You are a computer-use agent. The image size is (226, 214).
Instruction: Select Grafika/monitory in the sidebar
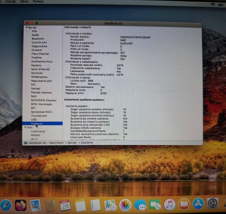pyautogui.click(x=42, y=61)
